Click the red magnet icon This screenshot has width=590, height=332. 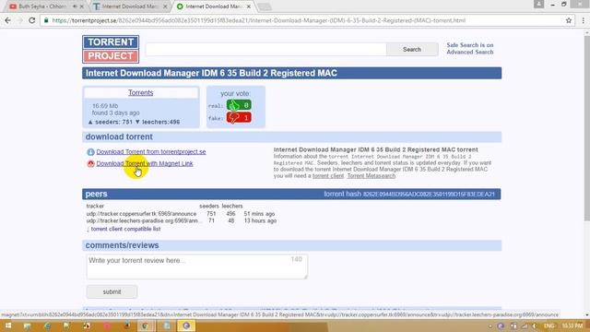90,164
